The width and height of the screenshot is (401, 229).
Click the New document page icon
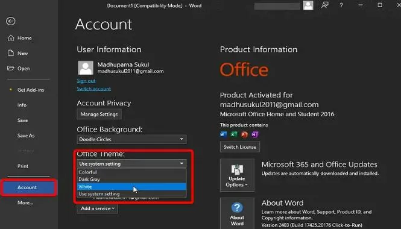click(11, 53)
